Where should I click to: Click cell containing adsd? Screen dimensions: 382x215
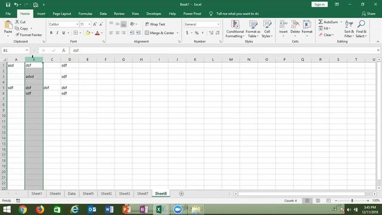click(34, 76)
